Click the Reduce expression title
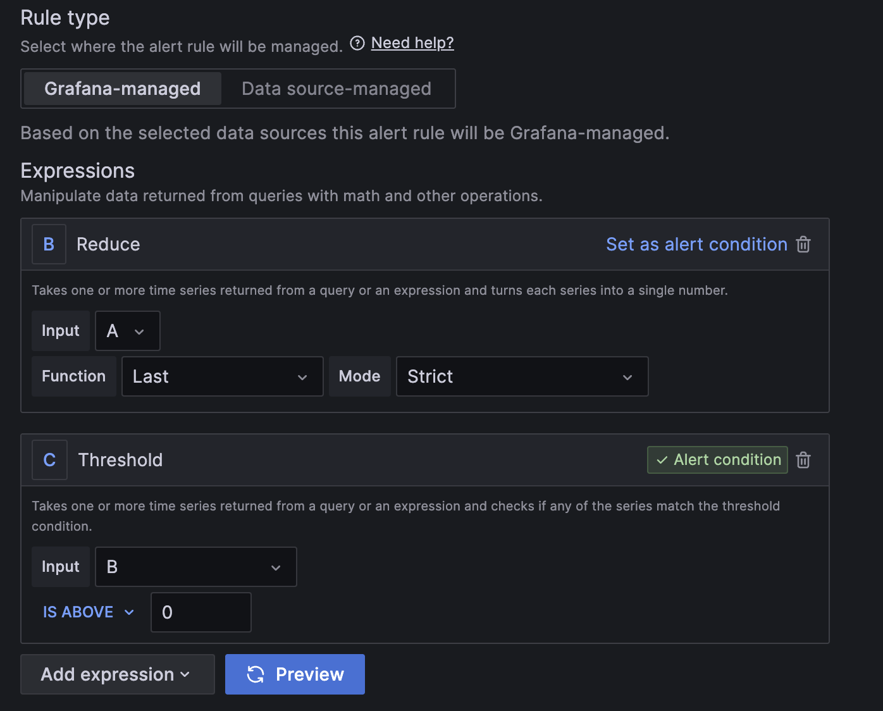The image size is (883, 711). tap(108, 244)
